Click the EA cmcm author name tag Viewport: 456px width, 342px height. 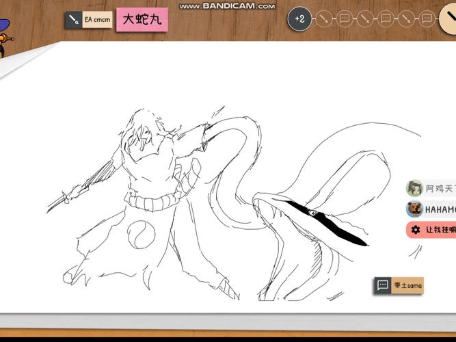pos(97,20)
